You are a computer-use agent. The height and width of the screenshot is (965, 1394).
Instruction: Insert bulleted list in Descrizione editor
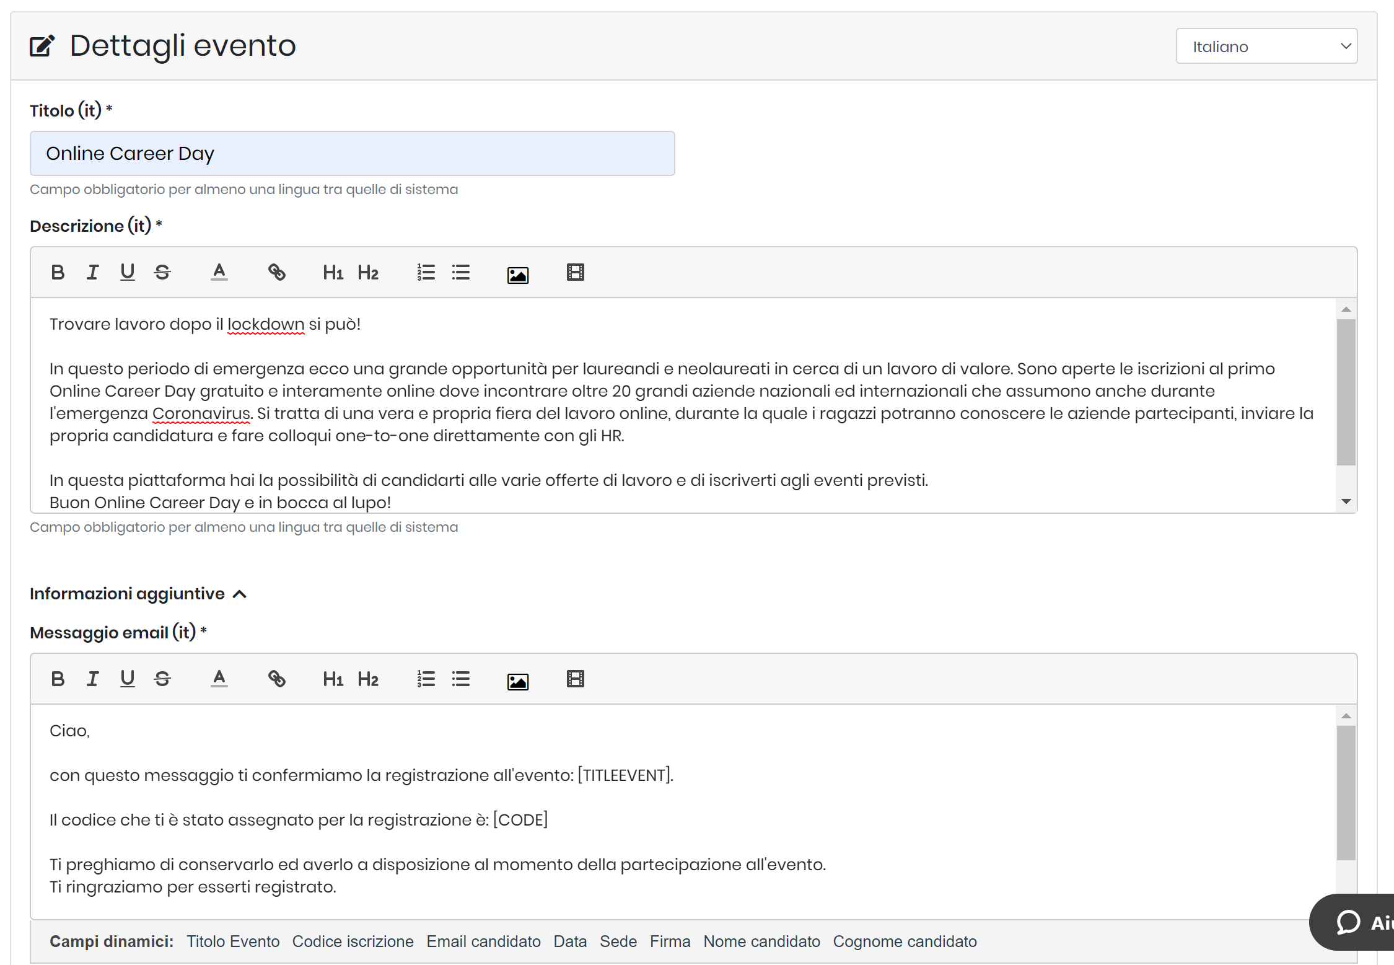coord(461,272)
